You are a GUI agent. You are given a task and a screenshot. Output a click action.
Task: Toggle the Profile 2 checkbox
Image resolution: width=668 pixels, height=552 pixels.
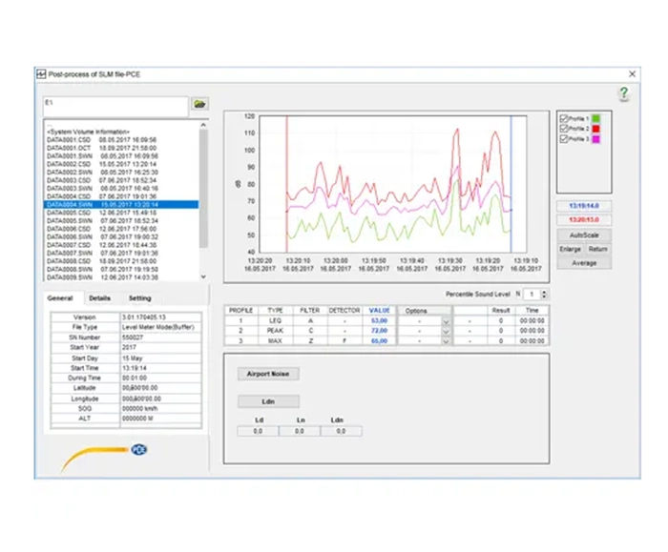(x=564, y=129)
